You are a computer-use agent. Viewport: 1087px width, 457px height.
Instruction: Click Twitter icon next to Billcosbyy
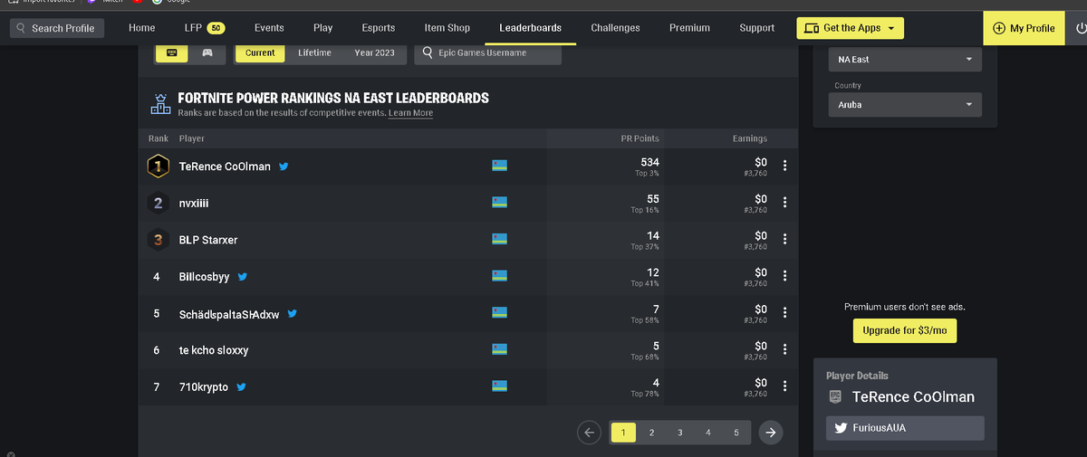[243, 277]
